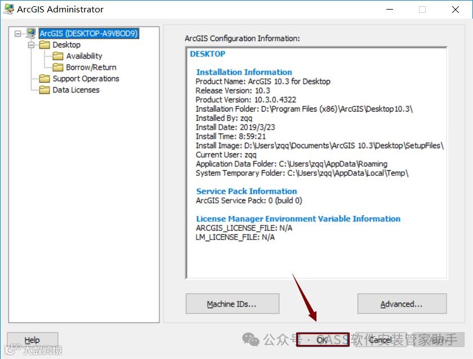Screen dimensions: 473x359
Task: Click the ARCGIS_LICENSE_FILE: N/A line
Action: click(244, 228)
